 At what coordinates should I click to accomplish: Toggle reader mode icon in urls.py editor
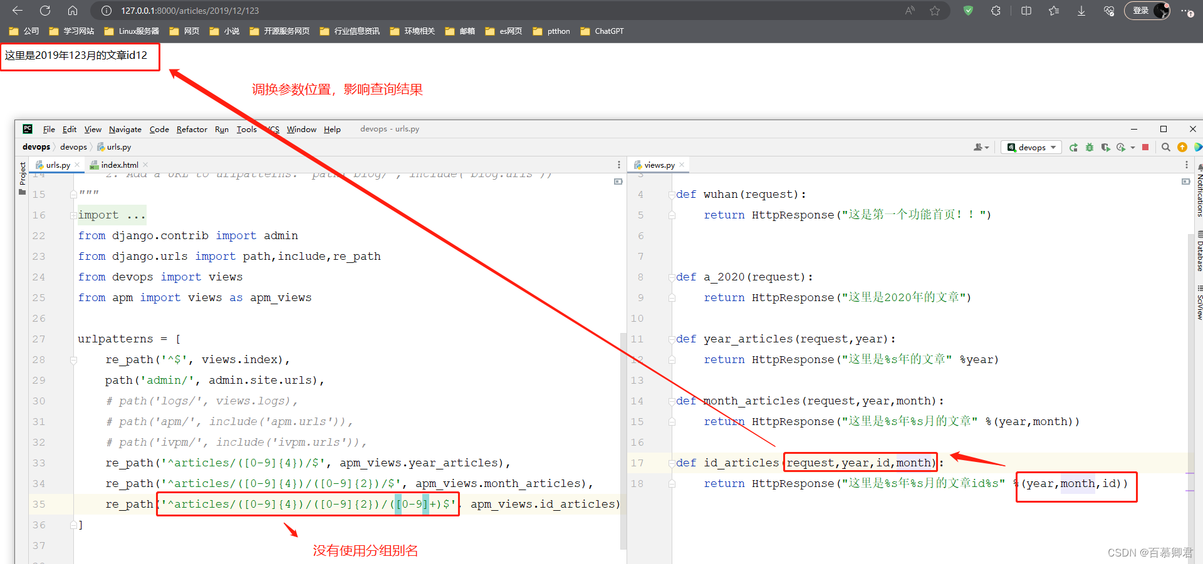[618, 182]
